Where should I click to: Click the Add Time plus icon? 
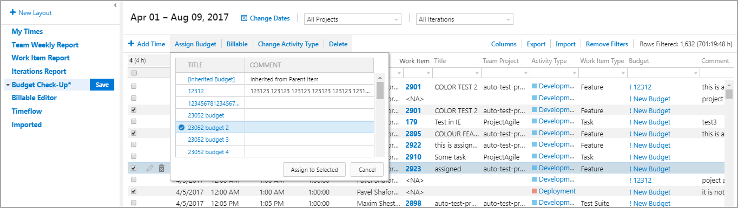[x=131, y=44]
